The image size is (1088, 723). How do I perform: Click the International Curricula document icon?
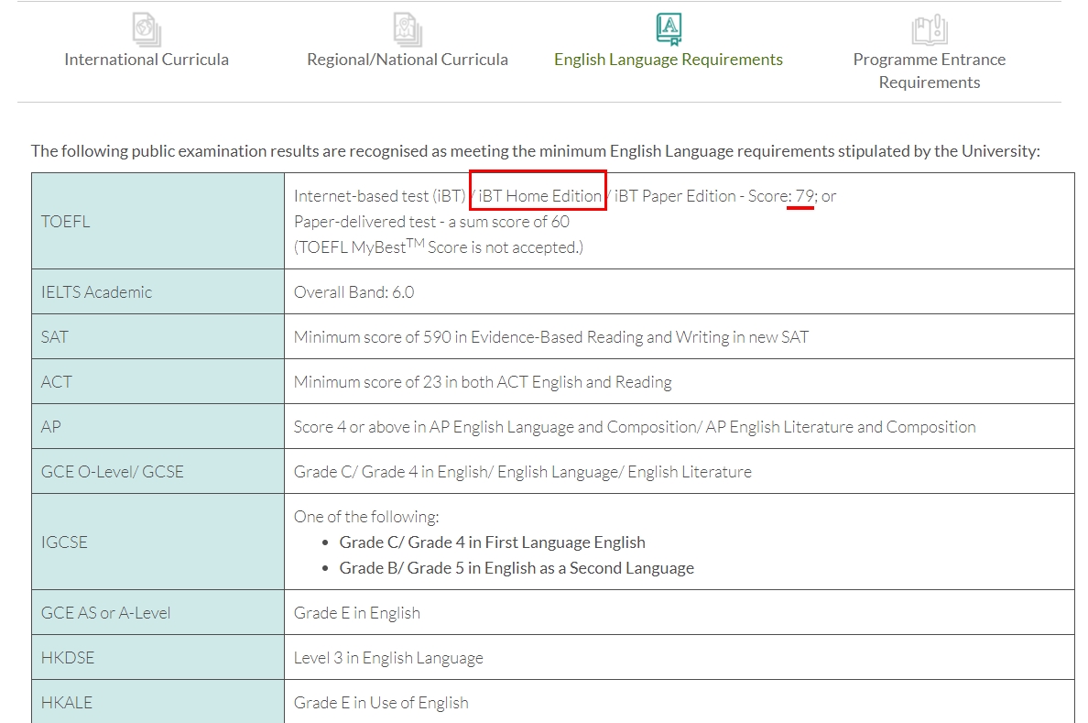(x=147, y=29)
